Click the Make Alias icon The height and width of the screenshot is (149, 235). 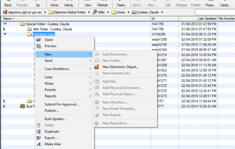coord(39,144)
